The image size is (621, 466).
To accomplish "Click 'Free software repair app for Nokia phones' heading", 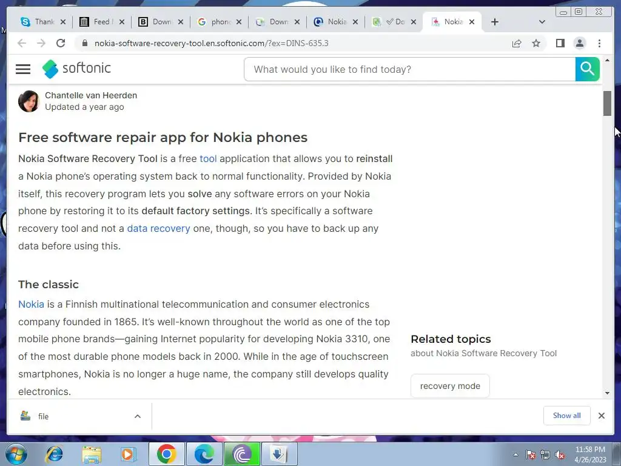I will pos(163,137).
